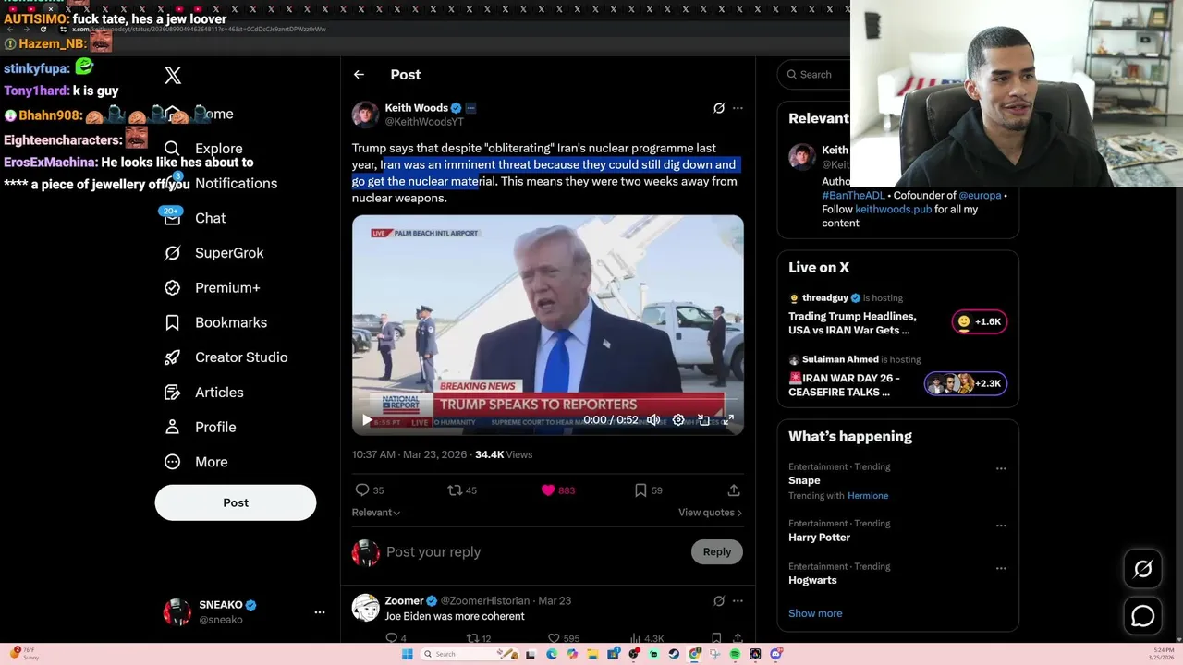
Task: Toggle picture-in-picture on video
Action: pyautogui.click(x=703, y=420)
